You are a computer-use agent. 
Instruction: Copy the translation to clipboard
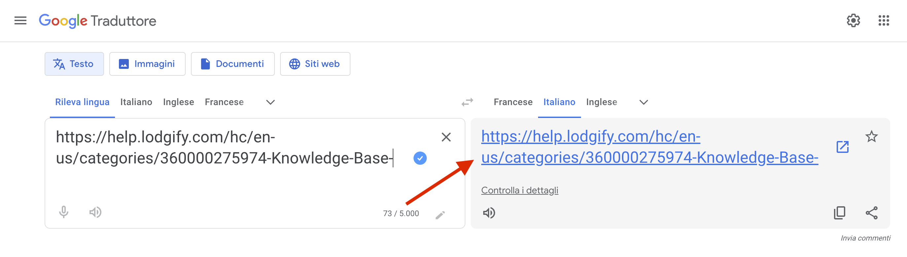[x=840, y=213]
